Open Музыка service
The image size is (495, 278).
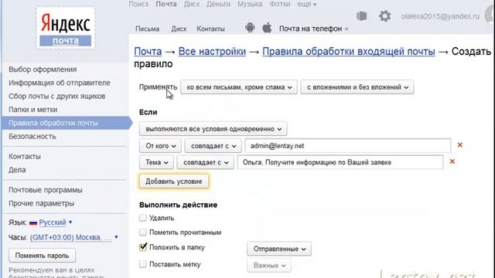pos(250,4)
